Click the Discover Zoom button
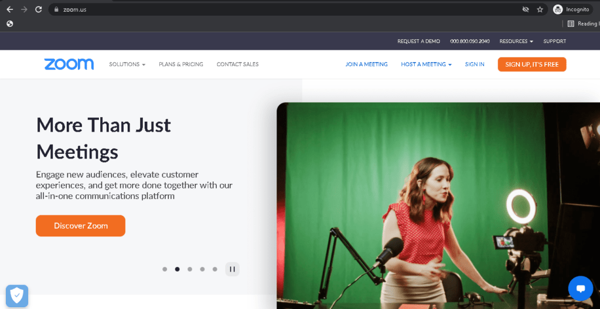This screenshot has height=309, width=600. [81, 226]
